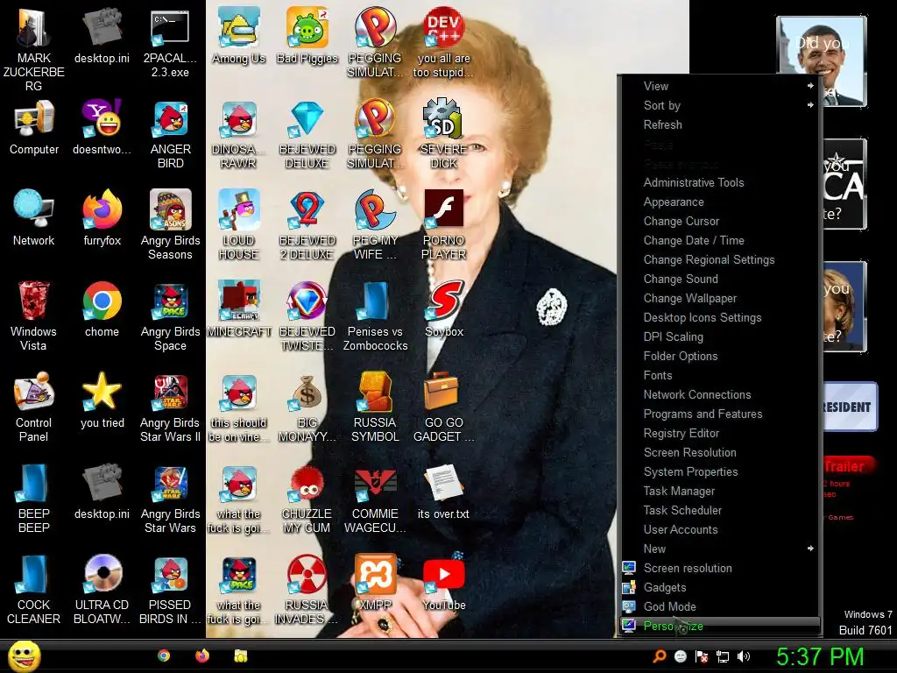This screenshot has height=673, width=897.
Task: Select Angry Birds Seasons icon
Action: [x=171, y=224]
